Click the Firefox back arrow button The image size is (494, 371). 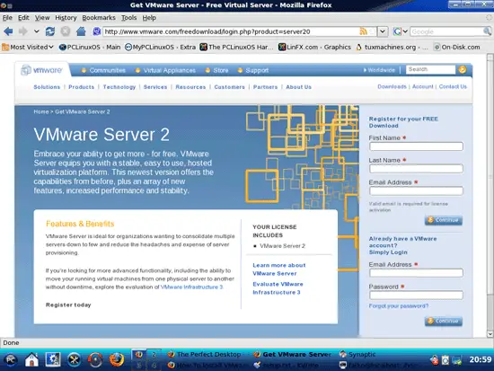[x=8, y=31]
